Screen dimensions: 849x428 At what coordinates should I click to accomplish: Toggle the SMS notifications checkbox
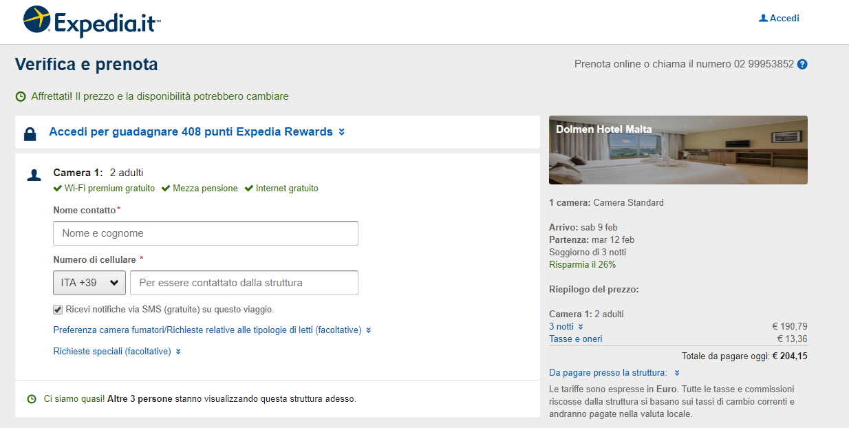click(58, 310)
